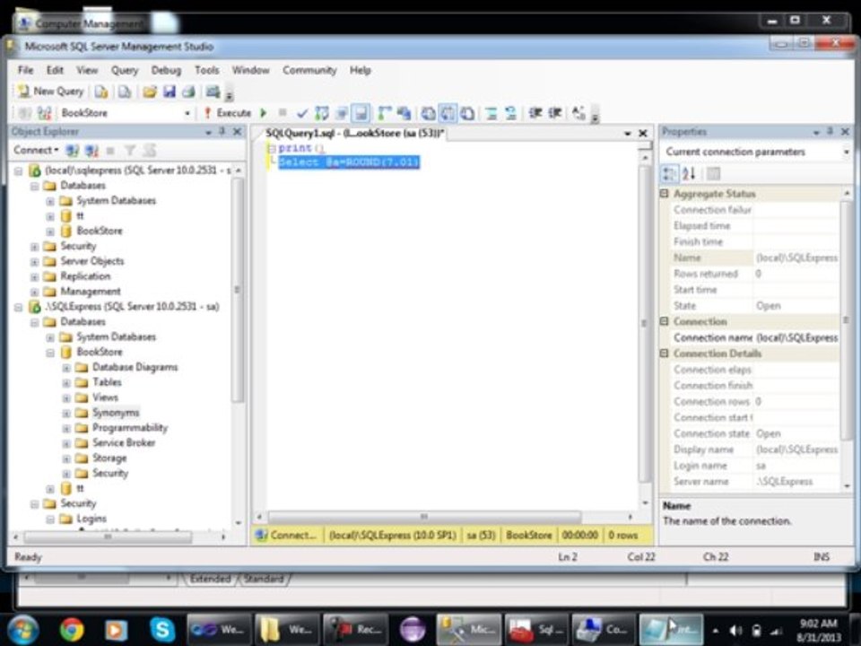
Task: Click the Save disk icon
Action: click(170, 92)
